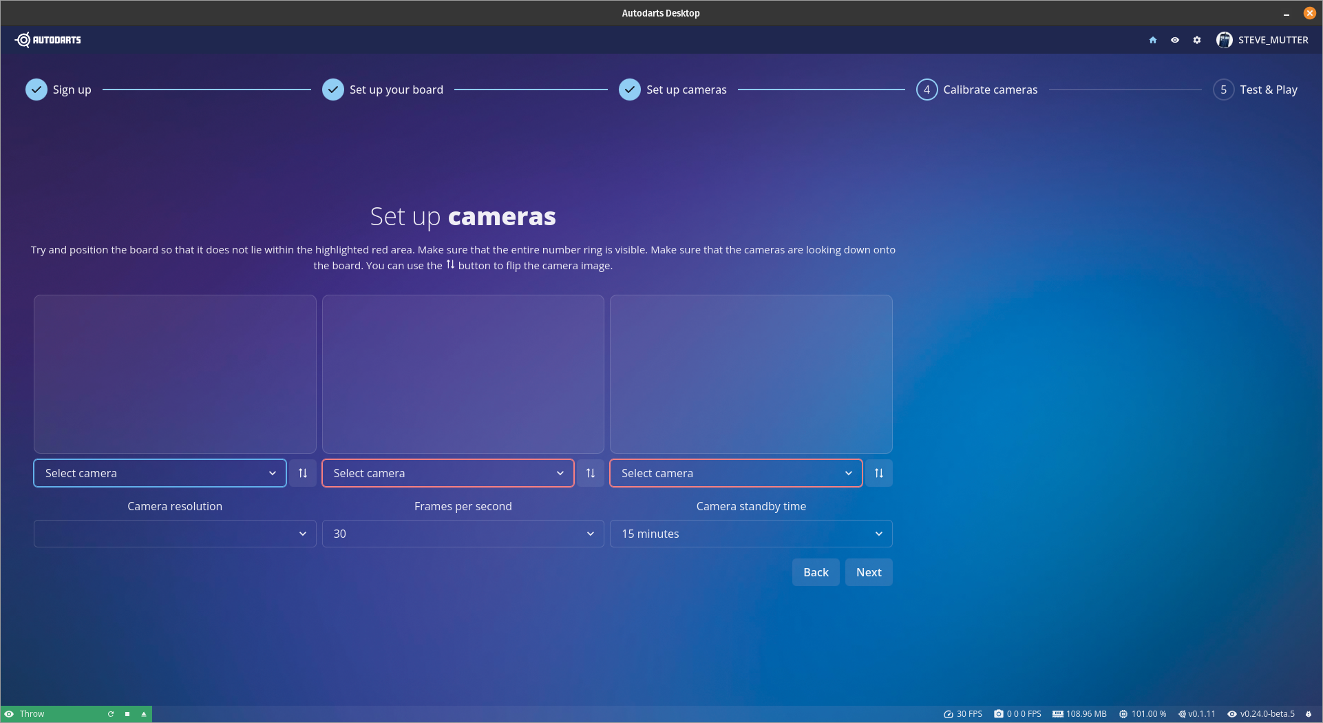Open the Camera standby time dropdown

point(751,534)
